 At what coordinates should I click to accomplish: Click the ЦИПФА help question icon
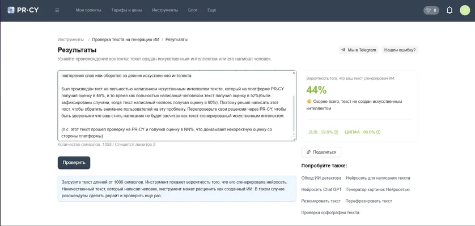click(379, 132)
